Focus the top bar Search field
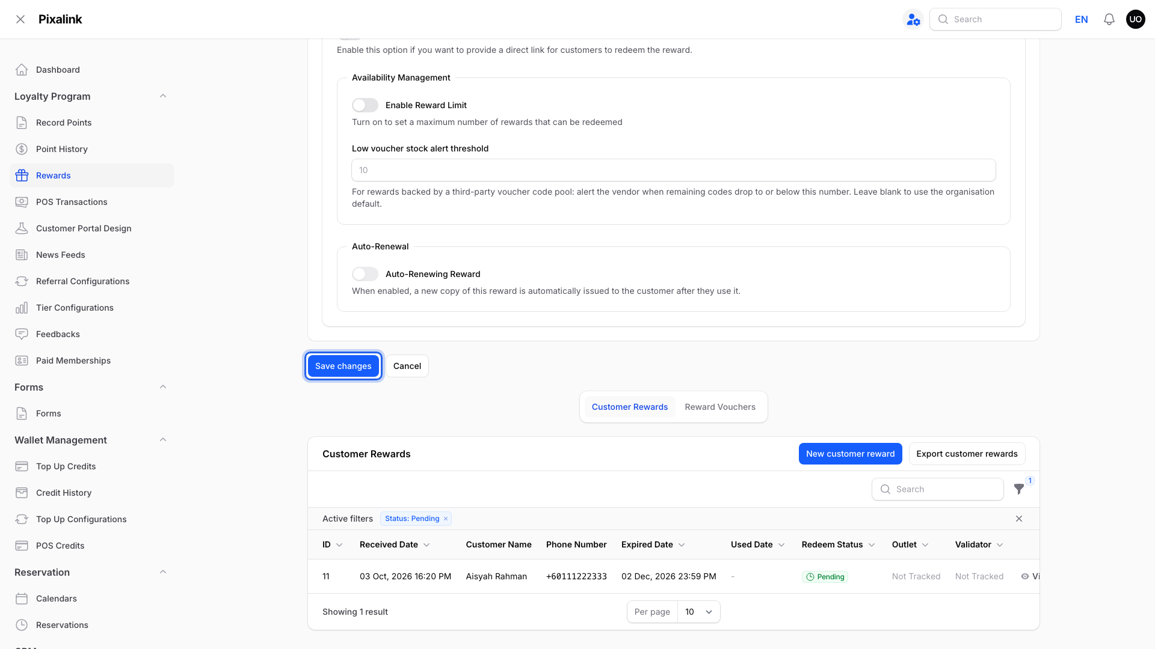The height and width of the screenshot is (649, 1155). 996,19
